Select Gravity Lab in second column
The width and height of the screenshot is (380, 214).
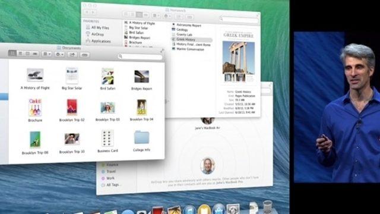tap(182, 34)
